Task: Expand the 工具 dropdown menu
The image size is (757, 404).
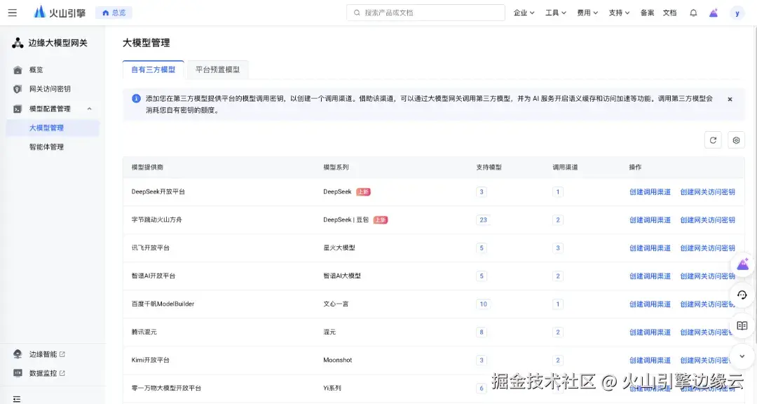Action: 556,13
